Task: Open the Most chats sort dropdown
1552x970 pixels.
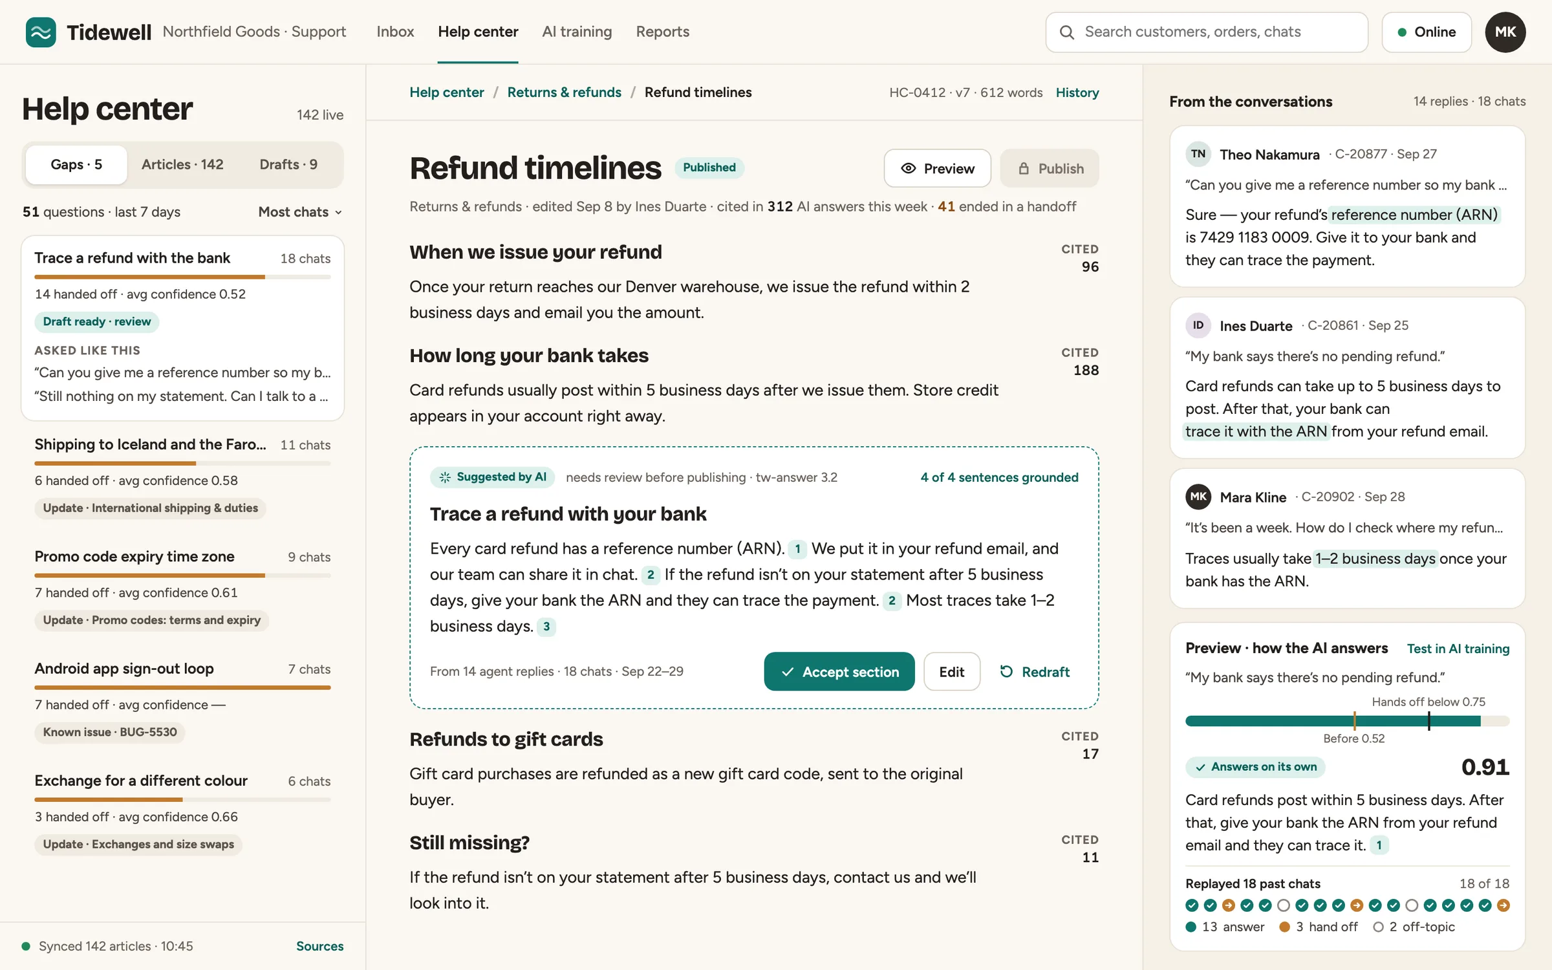Action: click(300, 212)
